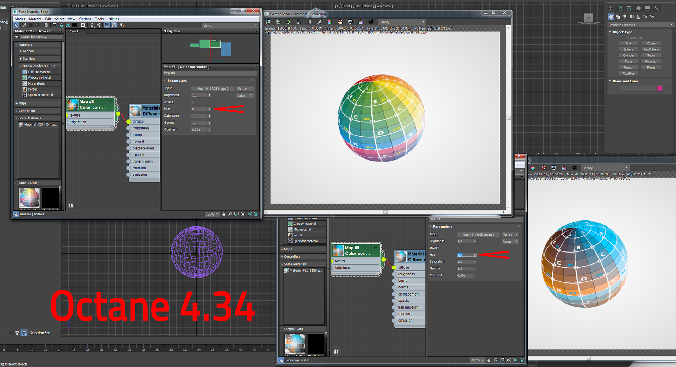Pause rendering in the OctaneRender Viewport
The width and height of the screenshot is (676, 367).
[309, 22]
